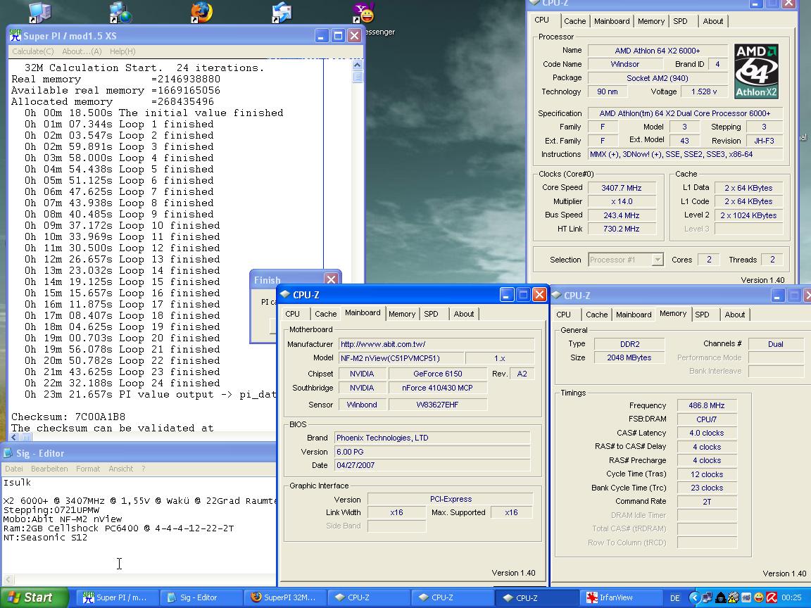Open the Start menu
The width and height of the screenshot is (811, 608).
point(34,597)
